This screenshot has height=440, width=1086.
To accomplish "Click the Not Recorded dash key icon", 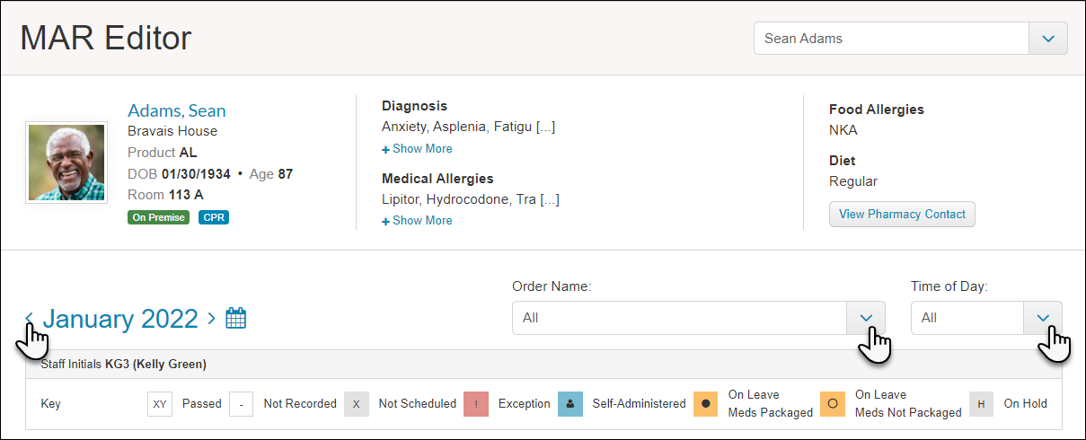I will (241, 404).
